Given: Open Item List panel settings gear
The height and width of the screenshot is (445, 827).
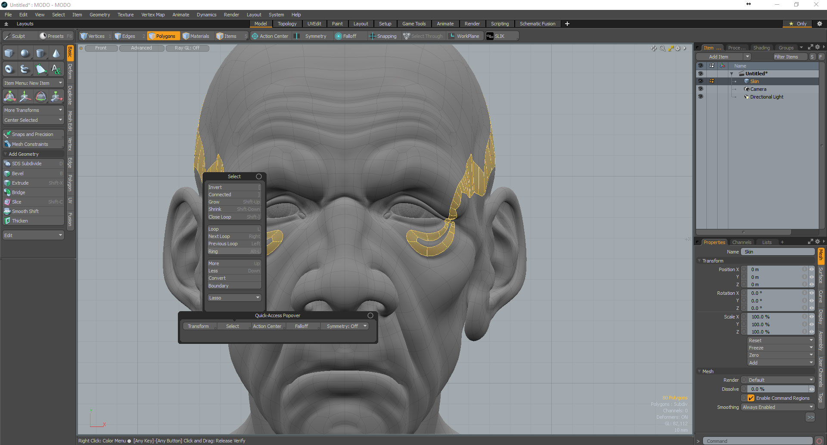Looking at the screenshot, I should click(818, 47).
